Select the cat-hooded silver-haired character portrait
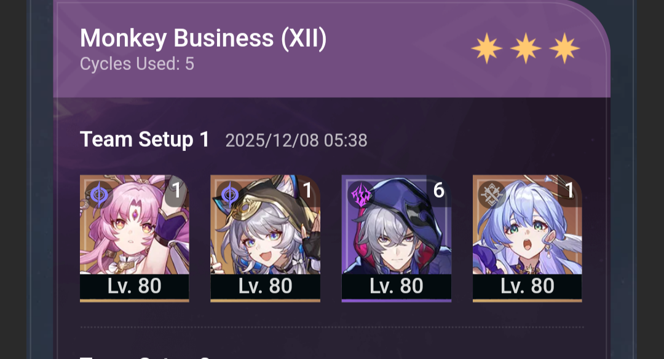This screenshot has width=664, height=359. click(x=265, y=238)
